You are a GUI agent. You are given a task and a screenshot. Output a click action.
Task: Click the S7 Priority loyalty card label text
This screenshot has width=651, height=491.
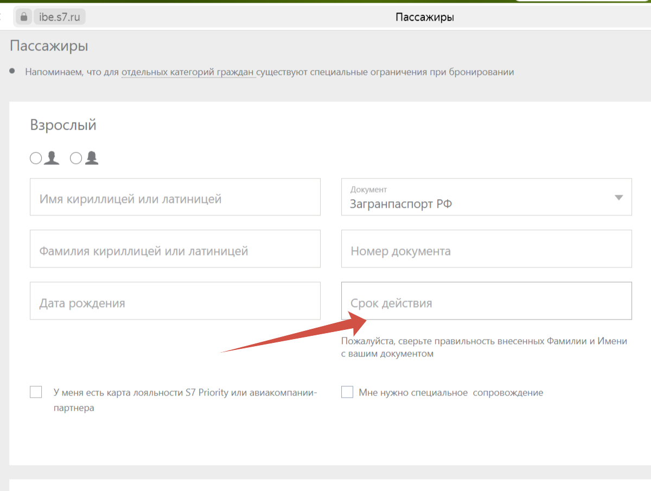pyautogui.click(x=184, y=393)
